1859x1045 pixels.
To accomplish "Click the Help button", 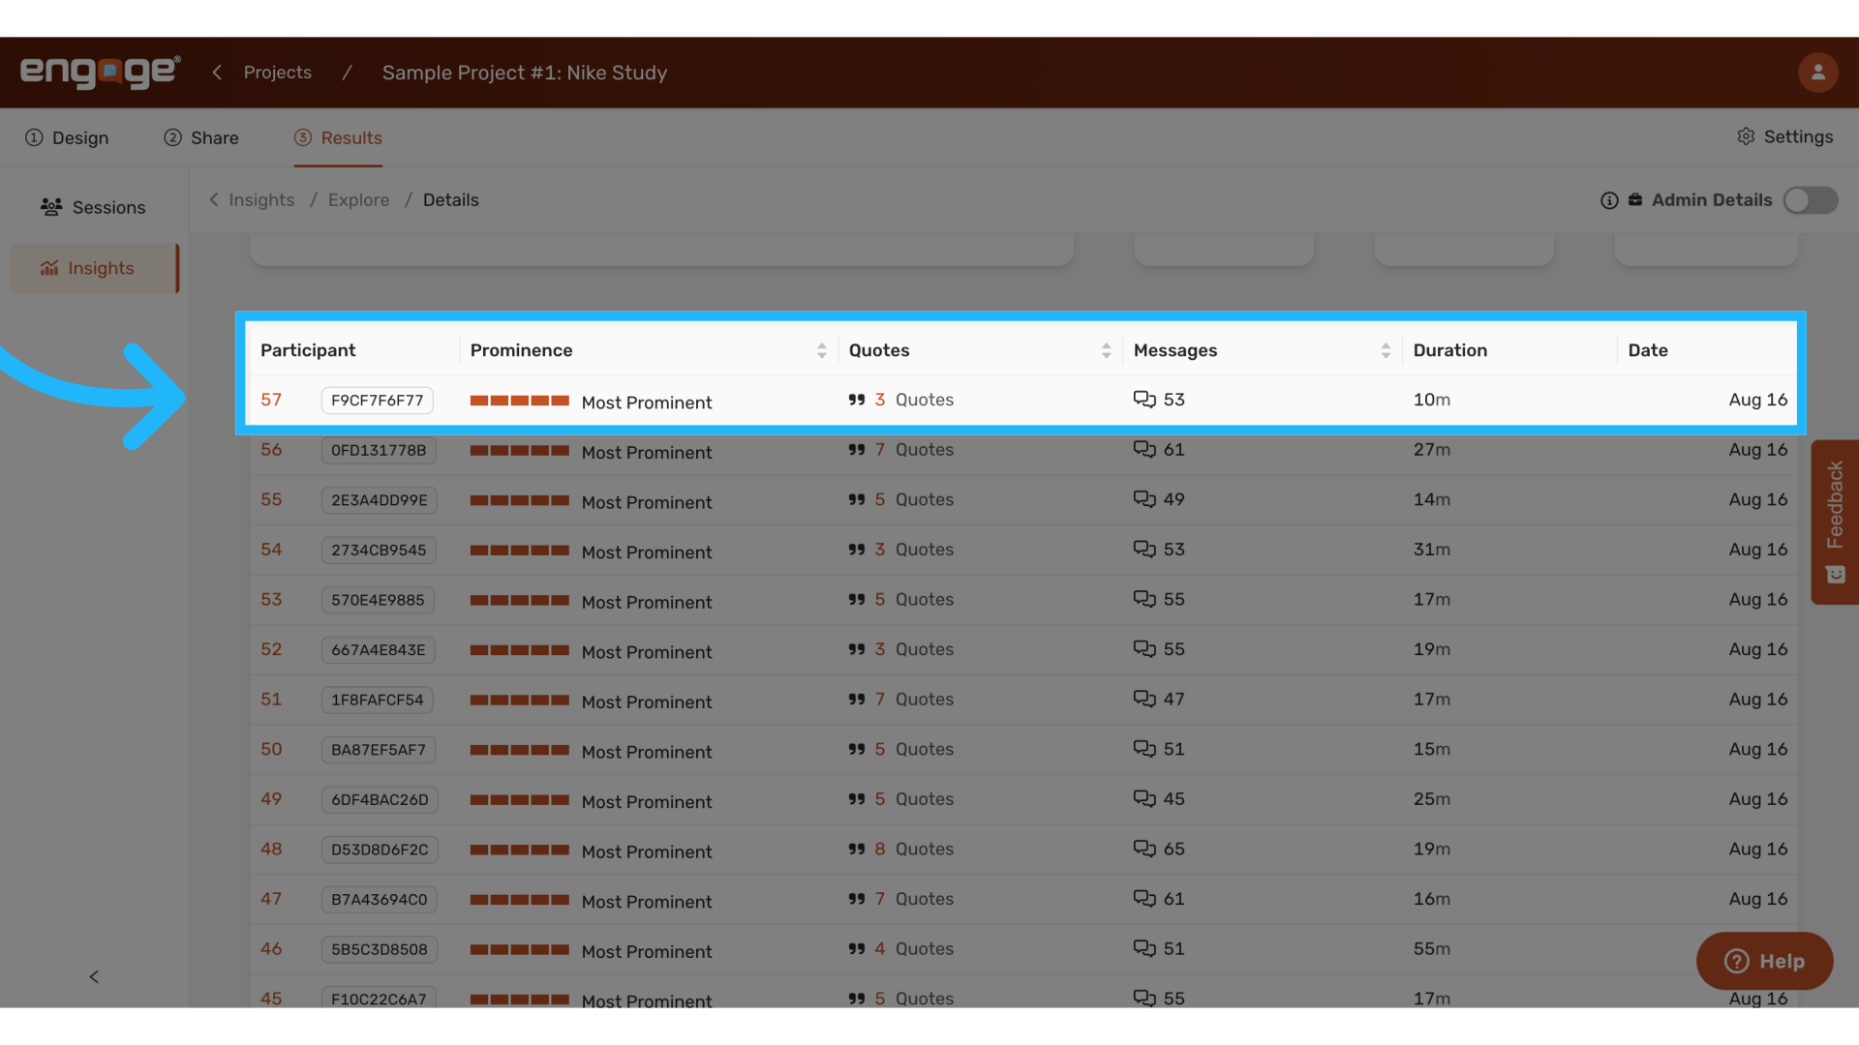I will (x=1764, y=961).
